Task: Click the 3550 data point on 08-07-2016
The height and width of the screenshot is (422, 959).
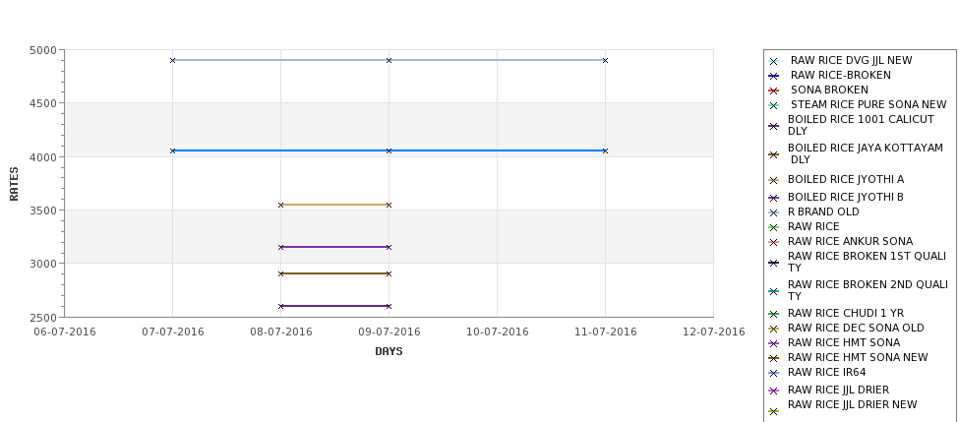Action: click(x=280, y=205)
